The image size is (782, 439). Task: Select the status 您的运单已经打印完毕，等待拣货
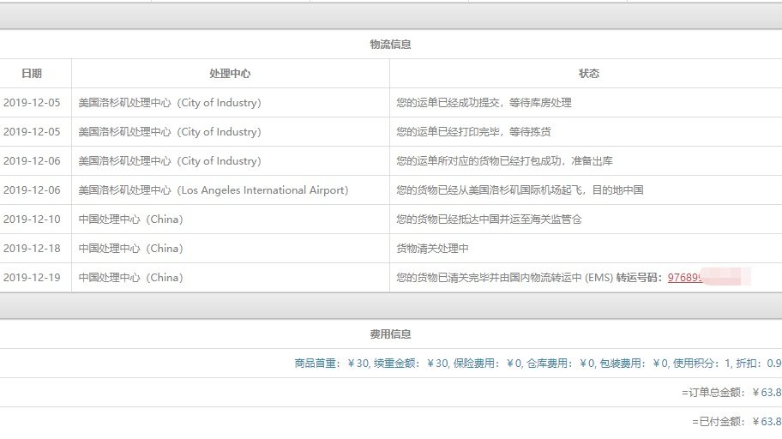click(x=474, y=132)
